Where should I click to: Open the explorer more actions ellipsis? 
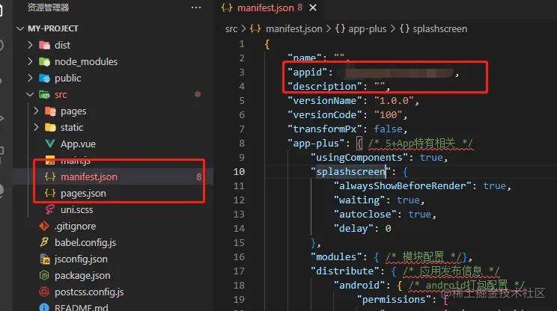196,7
